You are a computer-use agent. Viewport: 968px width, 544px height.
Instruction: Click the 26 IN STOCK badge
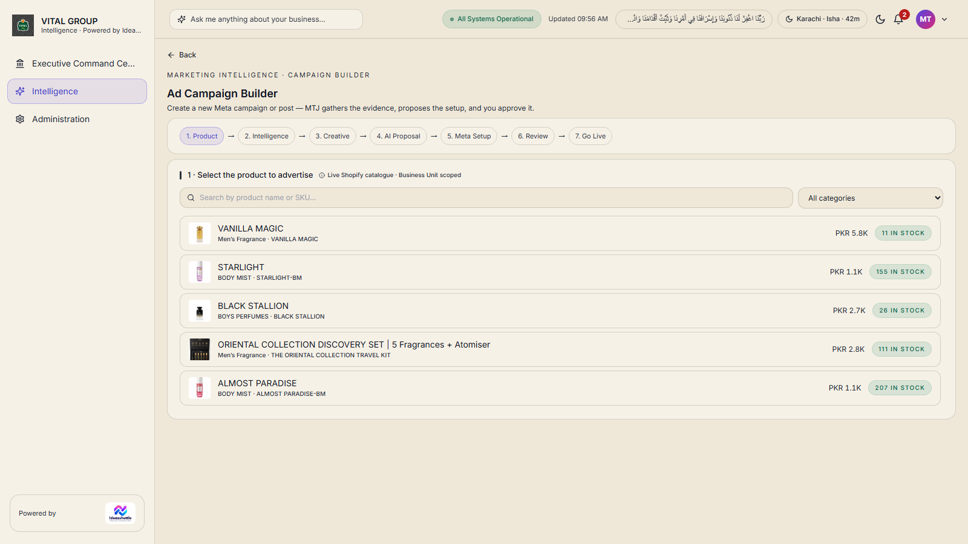pyautogui.click(x=902, y=311)
